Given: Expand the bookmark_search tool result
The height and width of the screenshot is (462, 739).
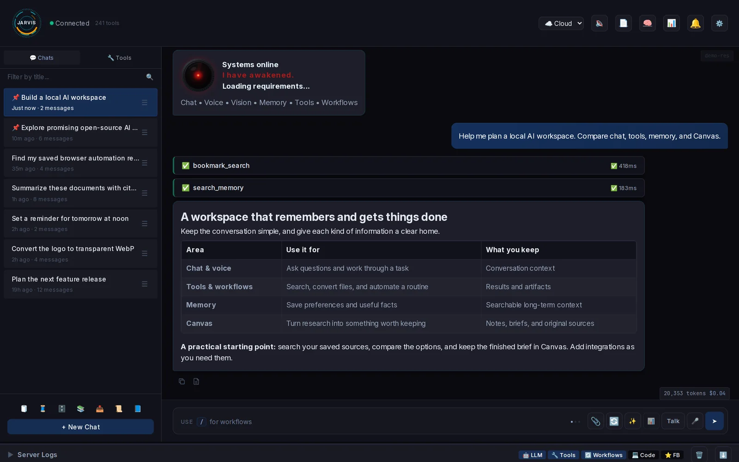Looking at the screenshot, I should [x=409, y=165].
